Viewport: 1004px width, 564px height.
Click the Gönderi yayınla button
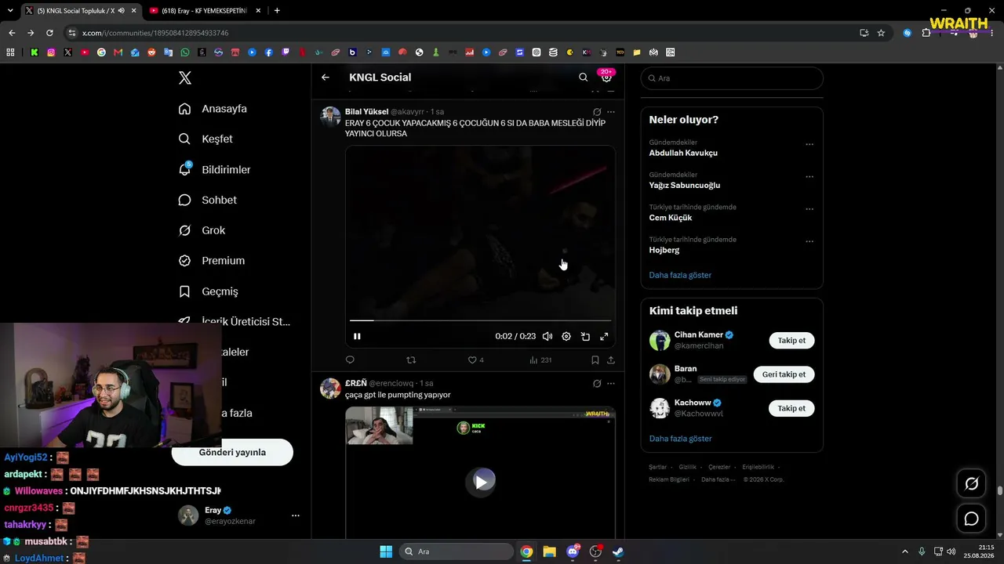232,452
